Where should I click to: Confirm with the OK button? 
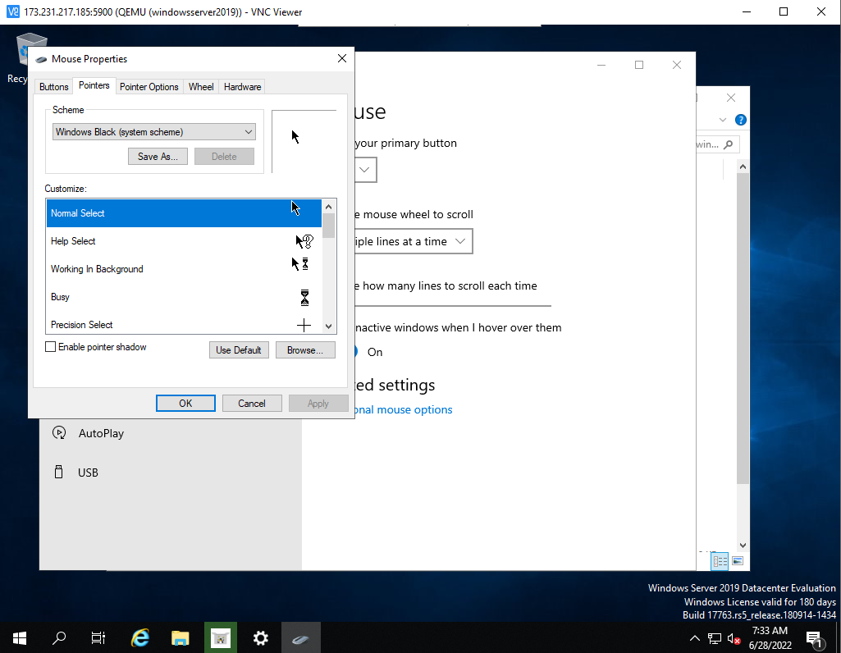pos(185,403)
